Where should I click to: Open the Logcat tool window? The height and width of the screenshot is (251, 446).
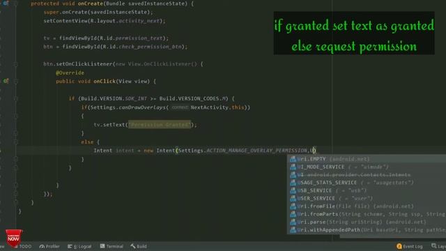[x=79, y=246]
